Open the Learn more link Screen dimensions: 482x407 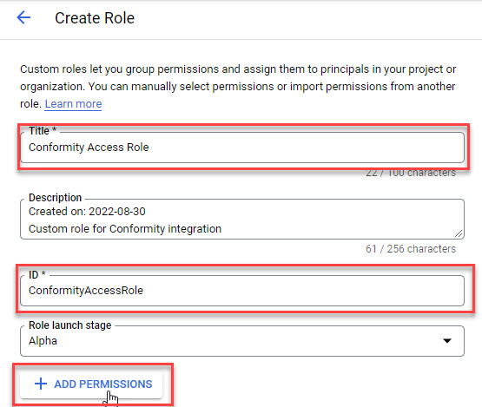tap(73, 104)
